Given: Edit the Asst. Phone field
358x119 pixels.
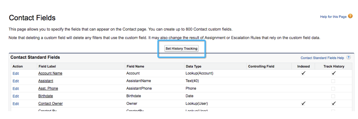Looking at the screenshot, I should (x=16, y=89).
